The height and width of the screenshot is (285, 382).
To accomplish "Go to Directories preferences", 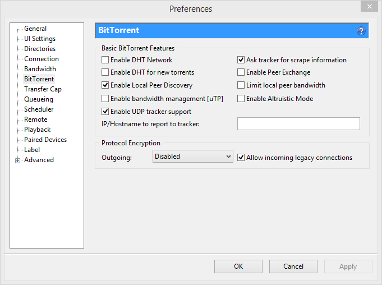I will tap(40, 49).
